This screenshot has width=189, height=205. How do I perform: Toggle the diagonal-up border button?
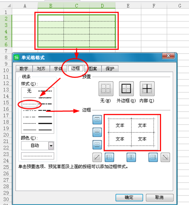[97, 157]
